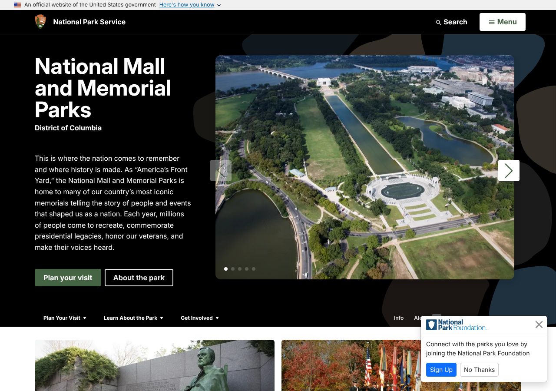Click the US flag icon in the government banner
The height and width of the screenshot is (391, 556).
[17, 5]
